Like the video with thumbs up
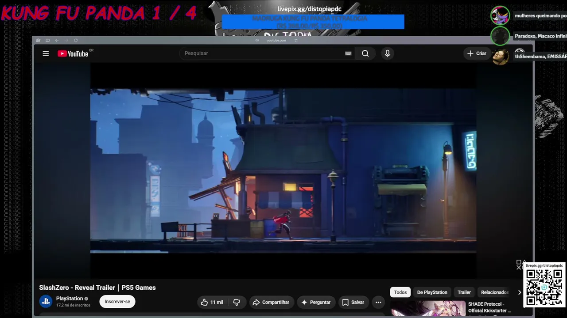Screen dimensions: 567x318 pos(212,302)
